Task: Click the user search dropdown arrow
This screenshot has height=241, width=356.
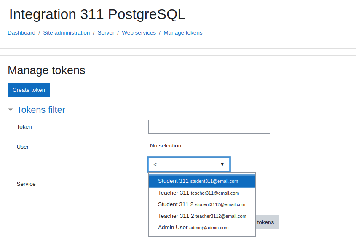Action: 222,164
